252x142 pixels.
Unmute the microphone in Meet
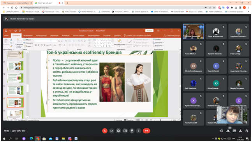click(105, 131)
